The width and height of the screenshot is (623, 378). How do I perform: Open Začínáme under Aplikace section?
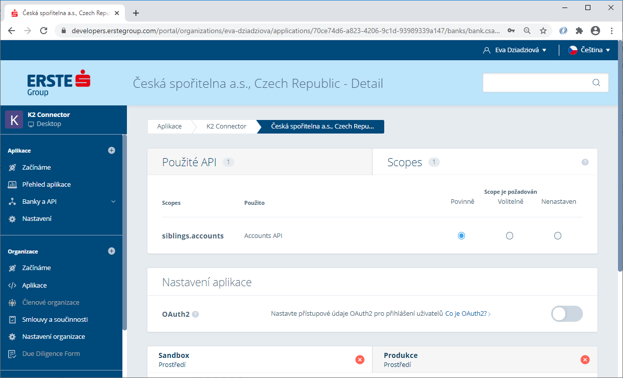(x=37, y=167)
